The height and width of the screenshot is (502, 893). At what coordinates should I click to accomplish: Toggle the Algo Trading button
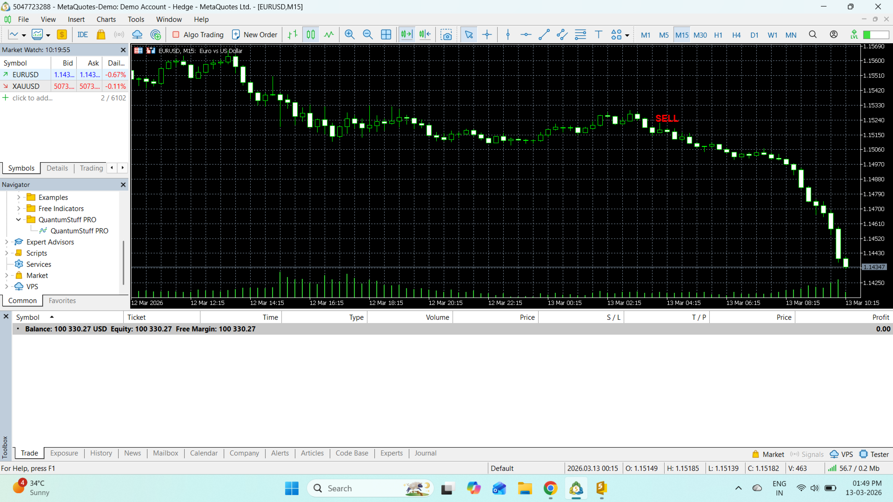(x=198, y=35)
